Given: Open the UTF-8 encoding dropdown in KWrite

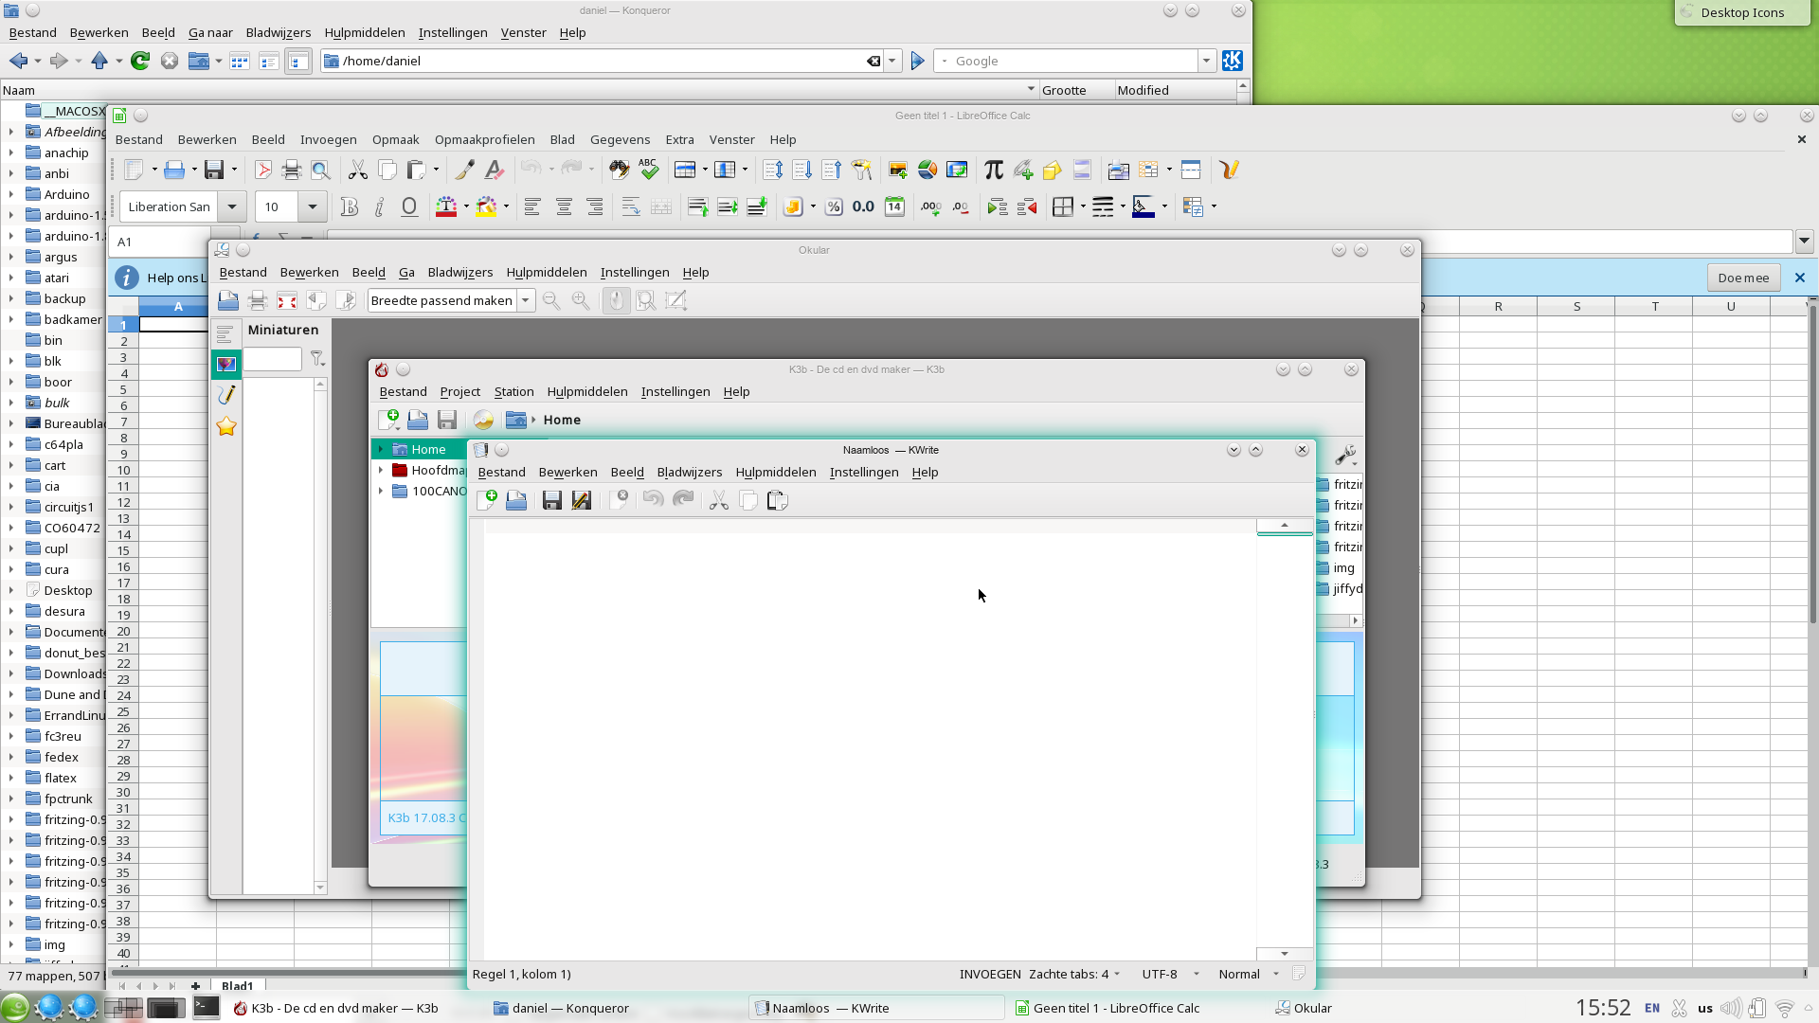Looking at the screenshot, I should (x=1171, y=974).
